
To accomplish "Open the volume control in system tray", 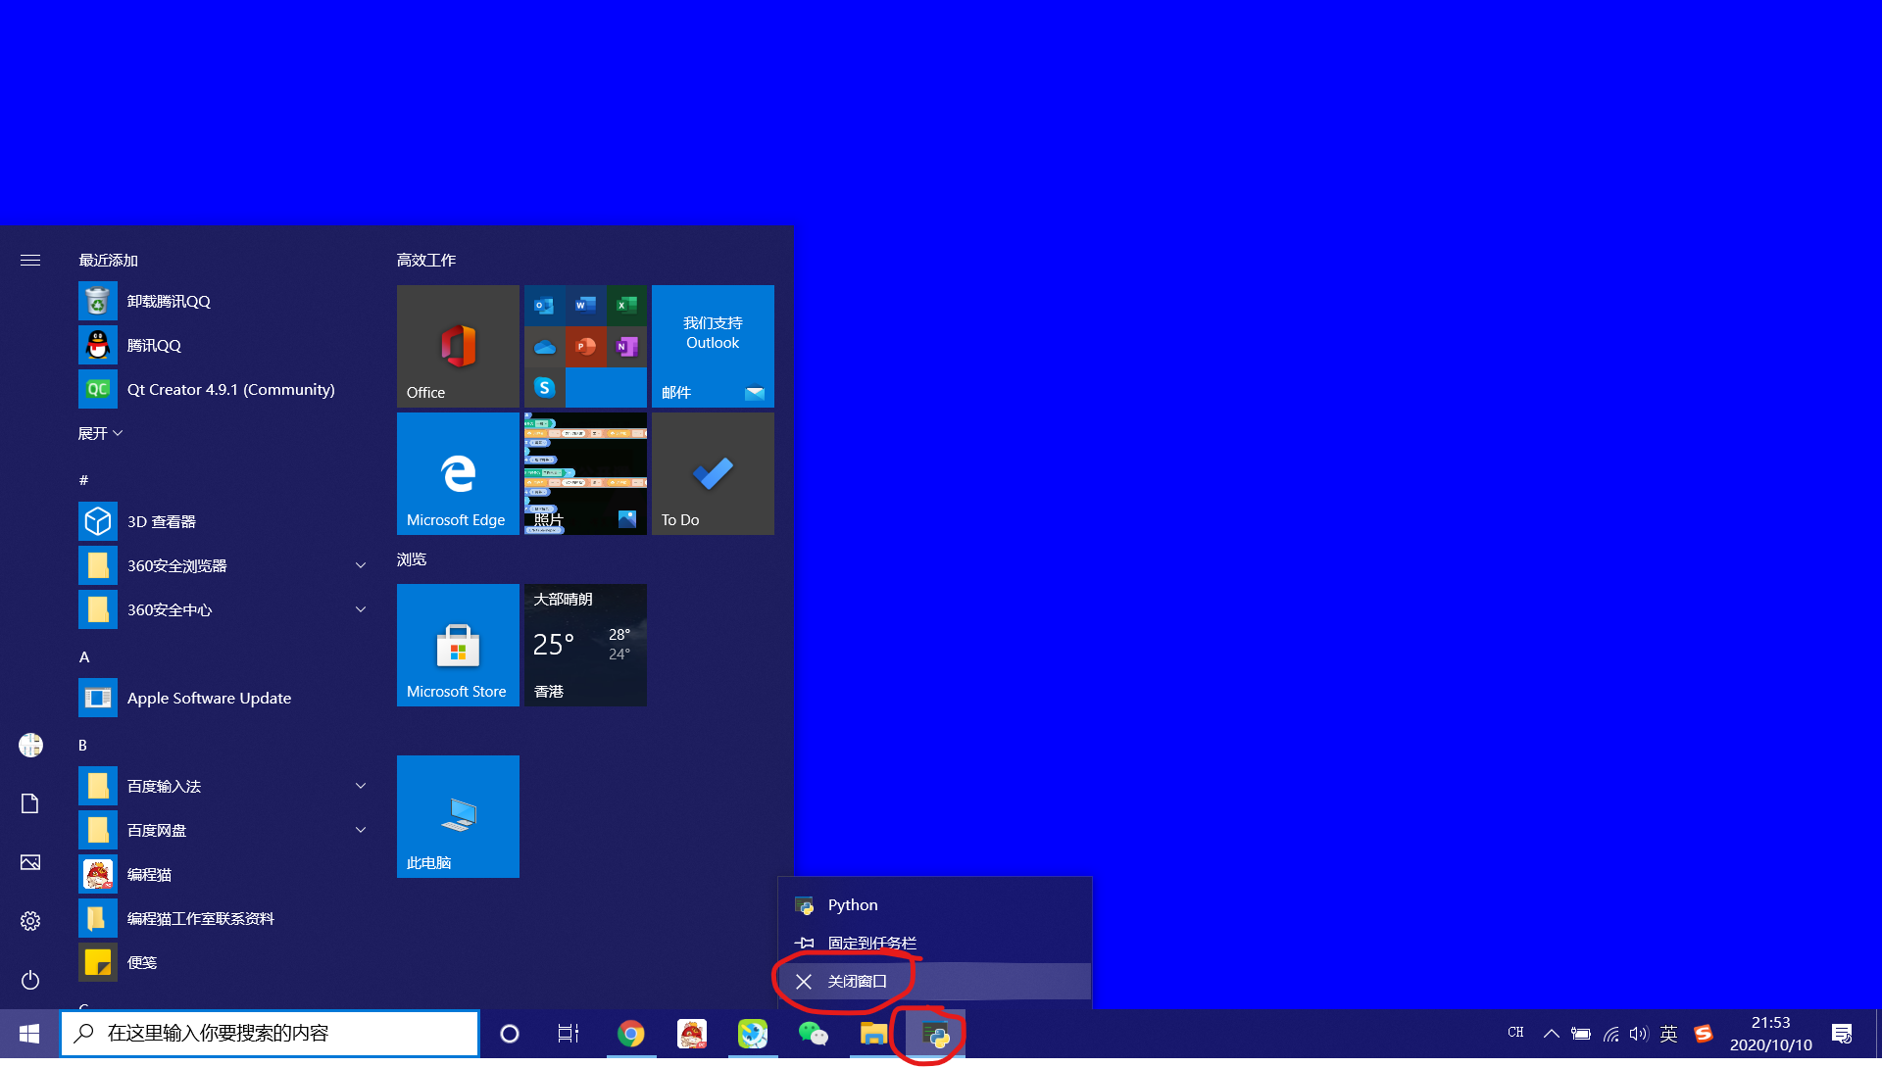I will coord(1639,1033).
